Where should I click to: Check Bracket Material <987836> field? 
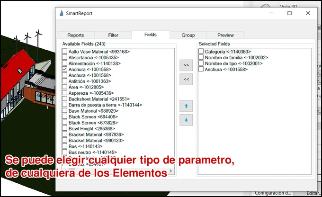click(64, 134)
